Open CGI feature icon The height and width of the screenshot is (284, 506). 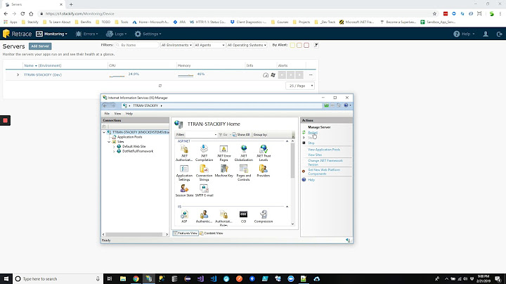pos(243,217)
